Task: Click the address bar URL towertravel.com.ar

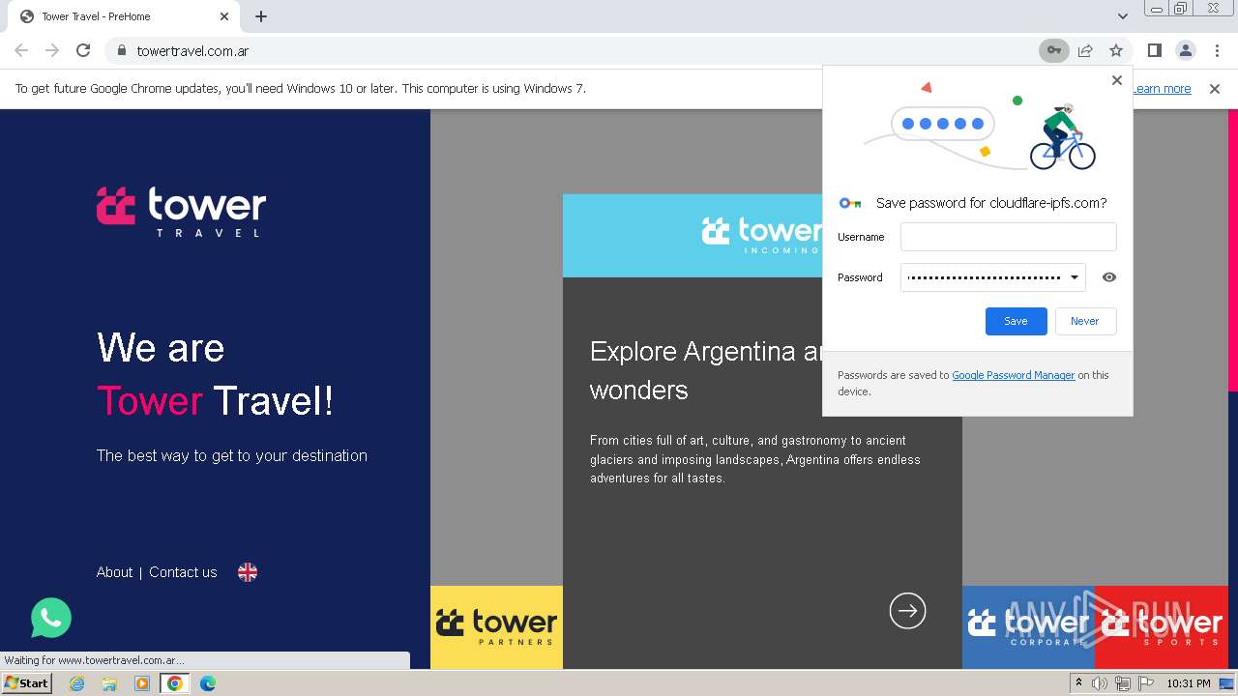Action: pyautogui.click(x=193, y=50)
